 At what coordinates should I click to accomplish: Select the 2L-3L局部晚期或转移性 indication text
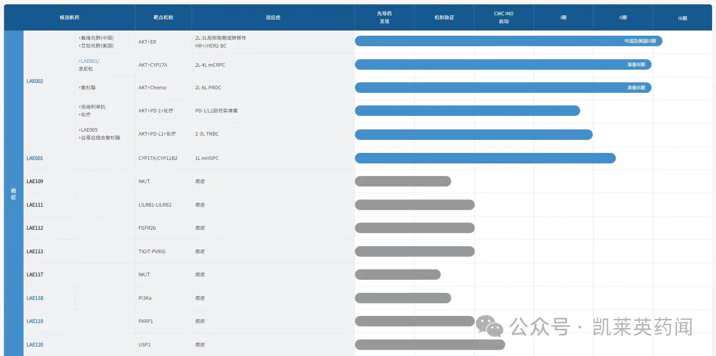click(x=221, y=38)
